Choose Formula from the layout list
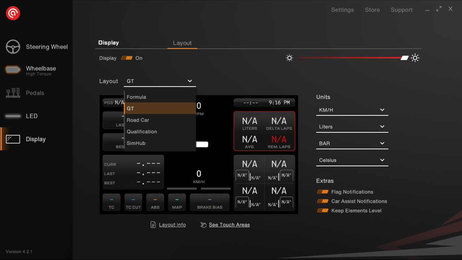The width and height of the screenshot is (462, 260). point(136,97)
